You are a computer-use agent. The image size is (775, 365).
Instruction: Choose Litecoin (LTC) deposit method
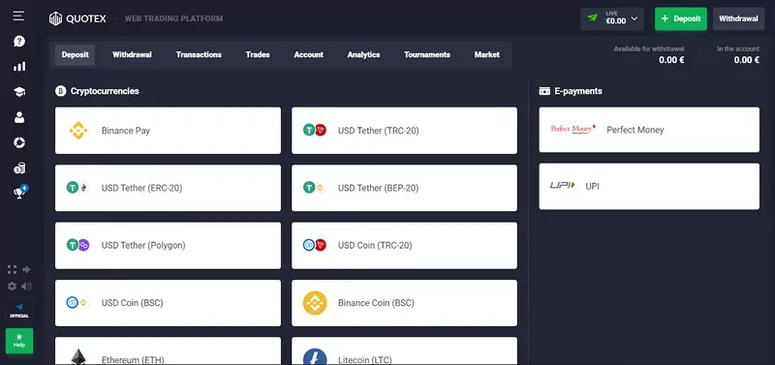404,351
